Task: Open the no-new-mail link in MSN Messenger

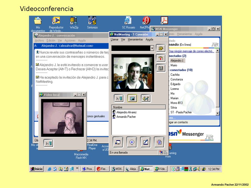Action: pos(192,51)
